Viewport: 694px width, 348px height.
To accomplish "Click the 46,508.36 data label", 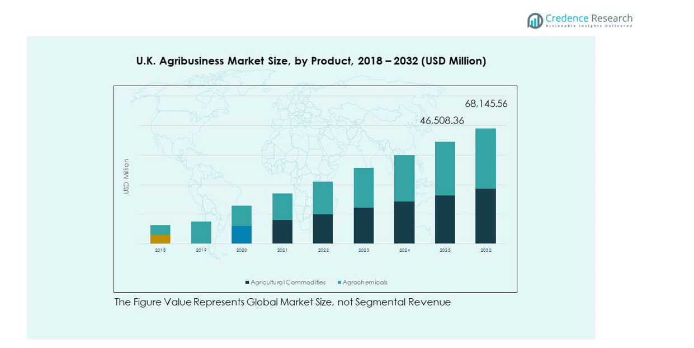I will (442, 120).
